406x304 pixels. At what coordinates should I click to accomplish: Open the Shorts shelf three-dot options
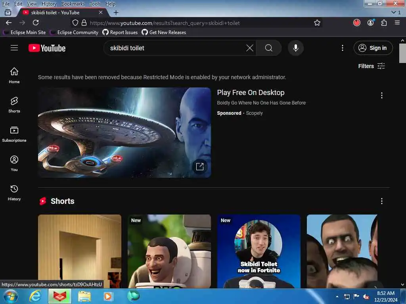coord(382,201)
